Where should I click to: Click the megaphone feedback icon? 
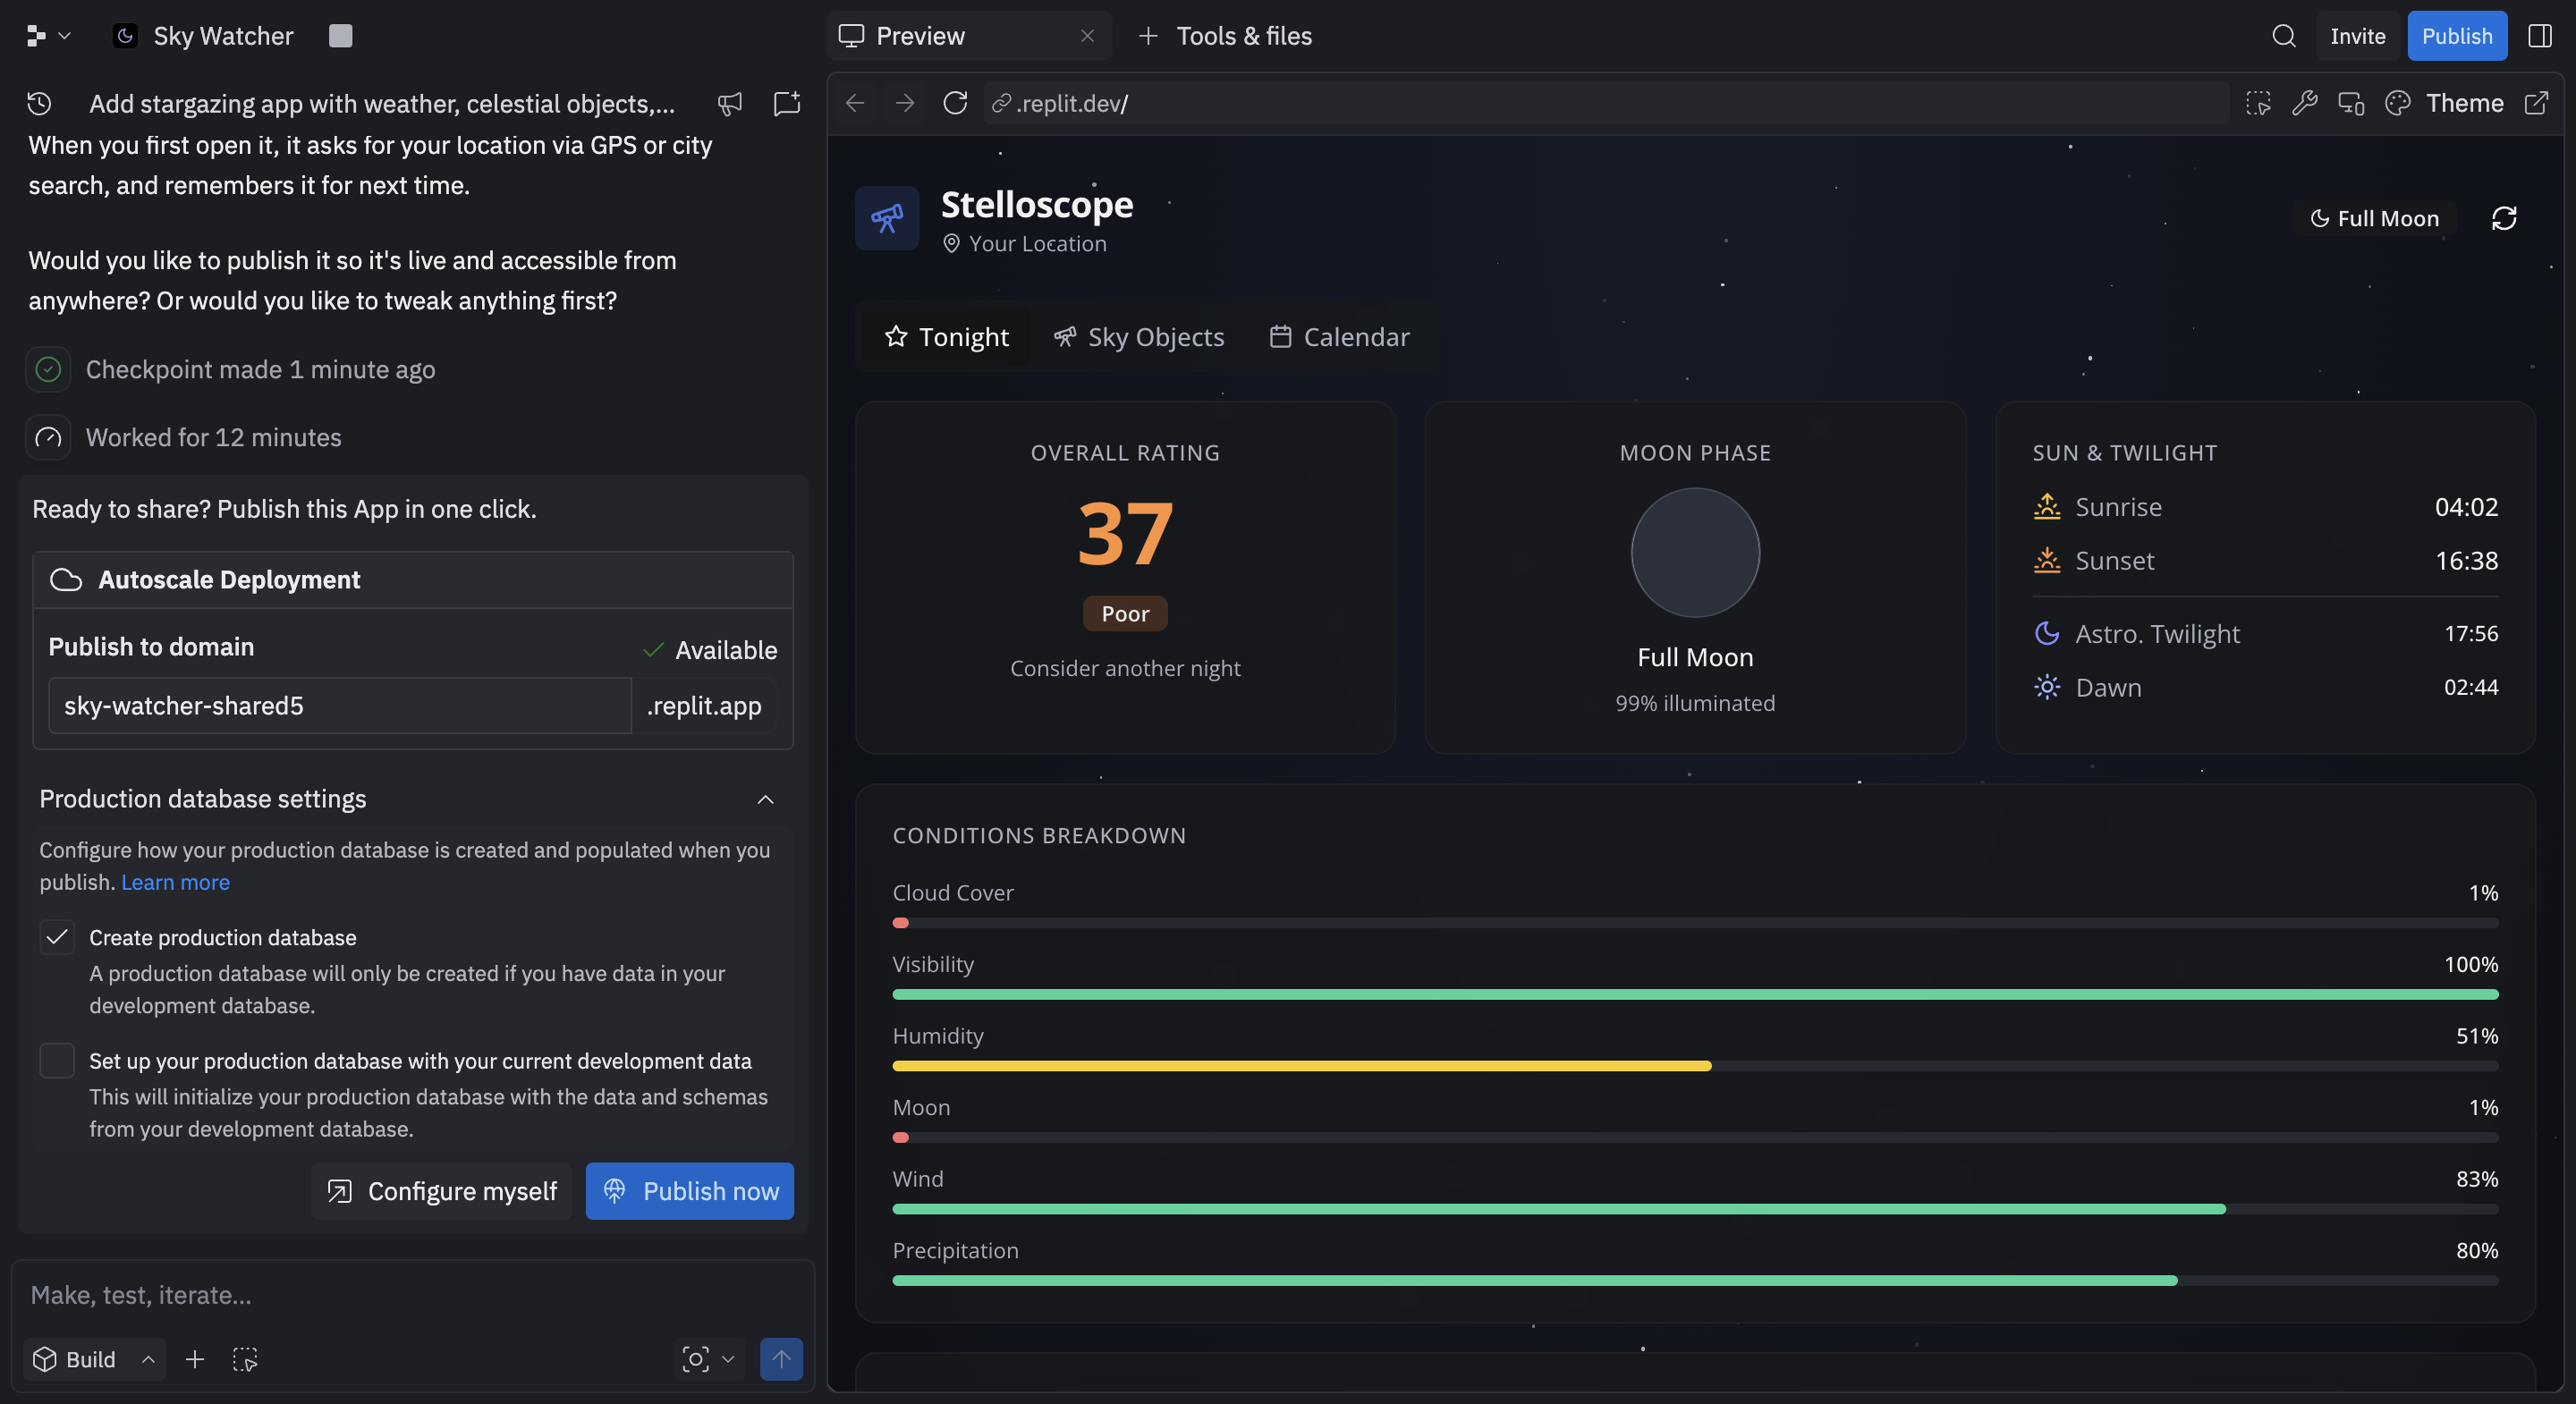(730, 103)
